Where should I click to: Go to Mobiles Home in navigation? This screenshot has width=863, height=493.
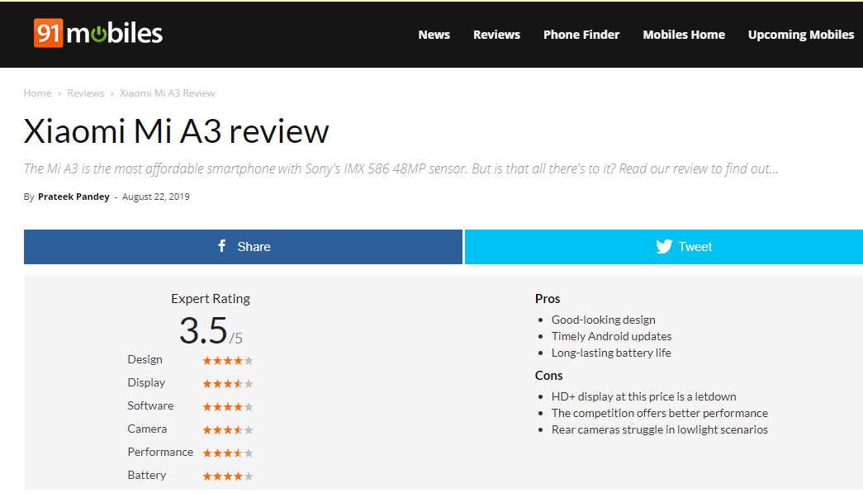684,35
